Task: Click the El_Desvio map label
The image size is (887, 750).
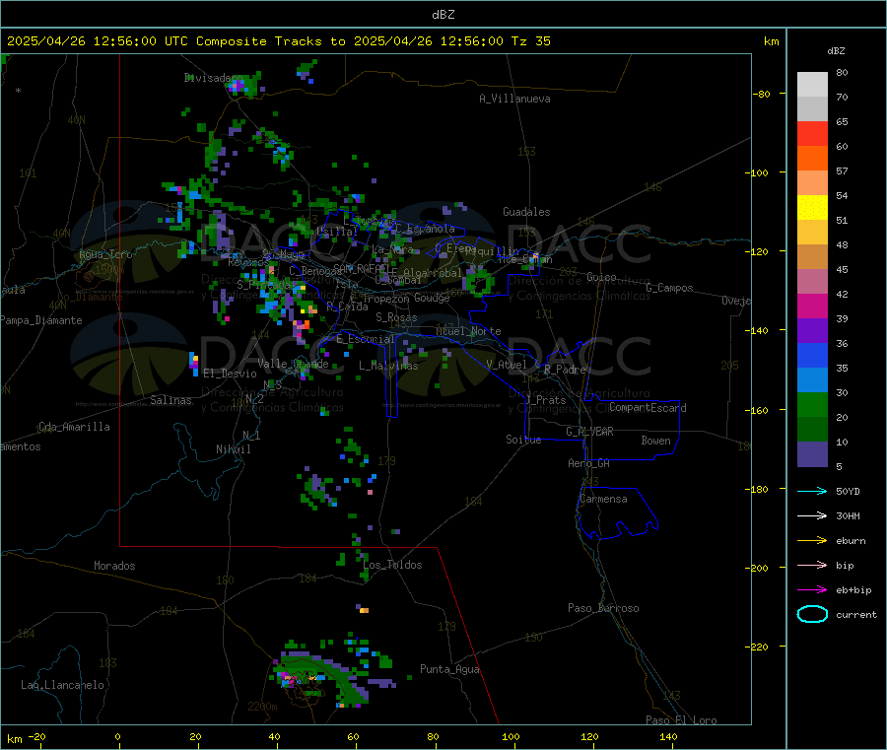Action: [230, 374]
